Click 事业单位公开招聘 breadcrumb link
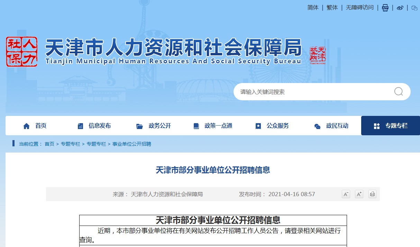420x247 pixels. (x=132, y=144)
